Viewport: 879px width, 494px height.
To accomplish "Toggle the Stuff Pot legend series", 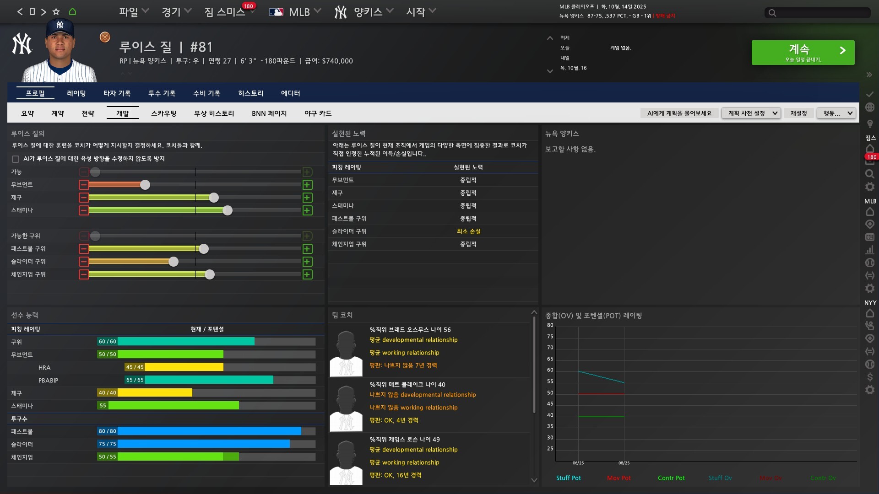I will pos(568,478).
